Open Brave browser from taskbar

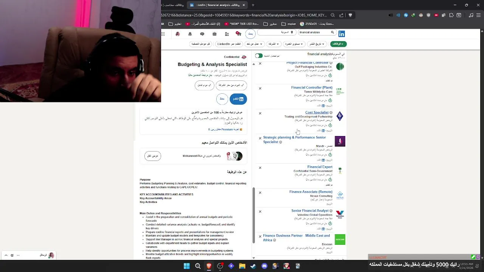[209, 266]
